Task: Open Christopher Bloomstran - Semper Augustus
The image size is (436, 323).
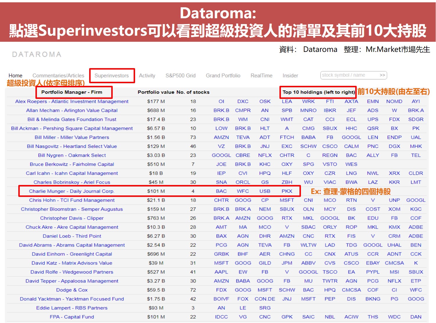Action: click(72, 209)
